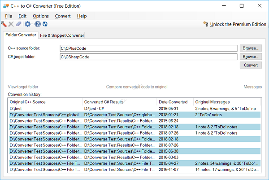
Task: Click View target folder link
Action: point(23,87)
